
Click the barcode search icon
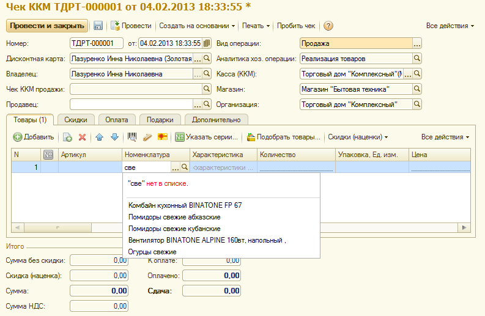pyautogui.click(x=132, y=137)
